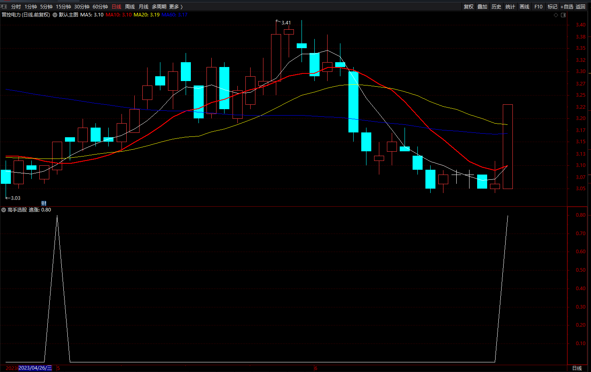Click the MA5: 3.10 indicator label

pos(92,15)
